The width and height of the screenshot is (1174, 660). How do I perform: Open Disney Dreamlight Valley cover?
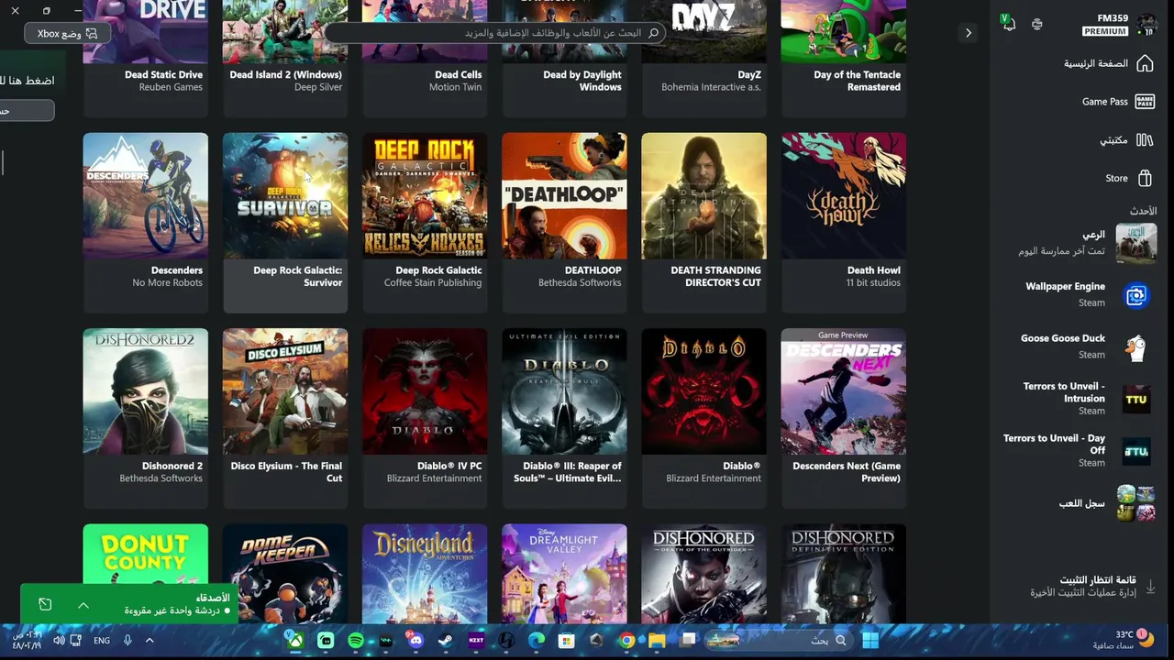(x=564, y=574)
